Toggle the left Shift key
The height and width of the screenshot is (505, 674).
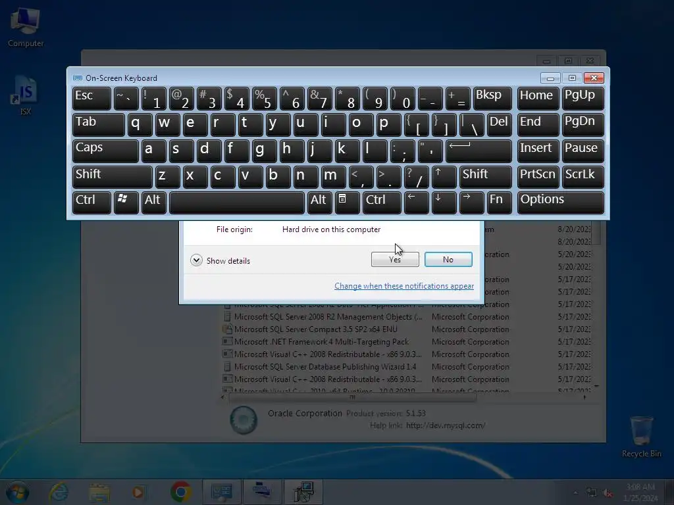(112, 177)
